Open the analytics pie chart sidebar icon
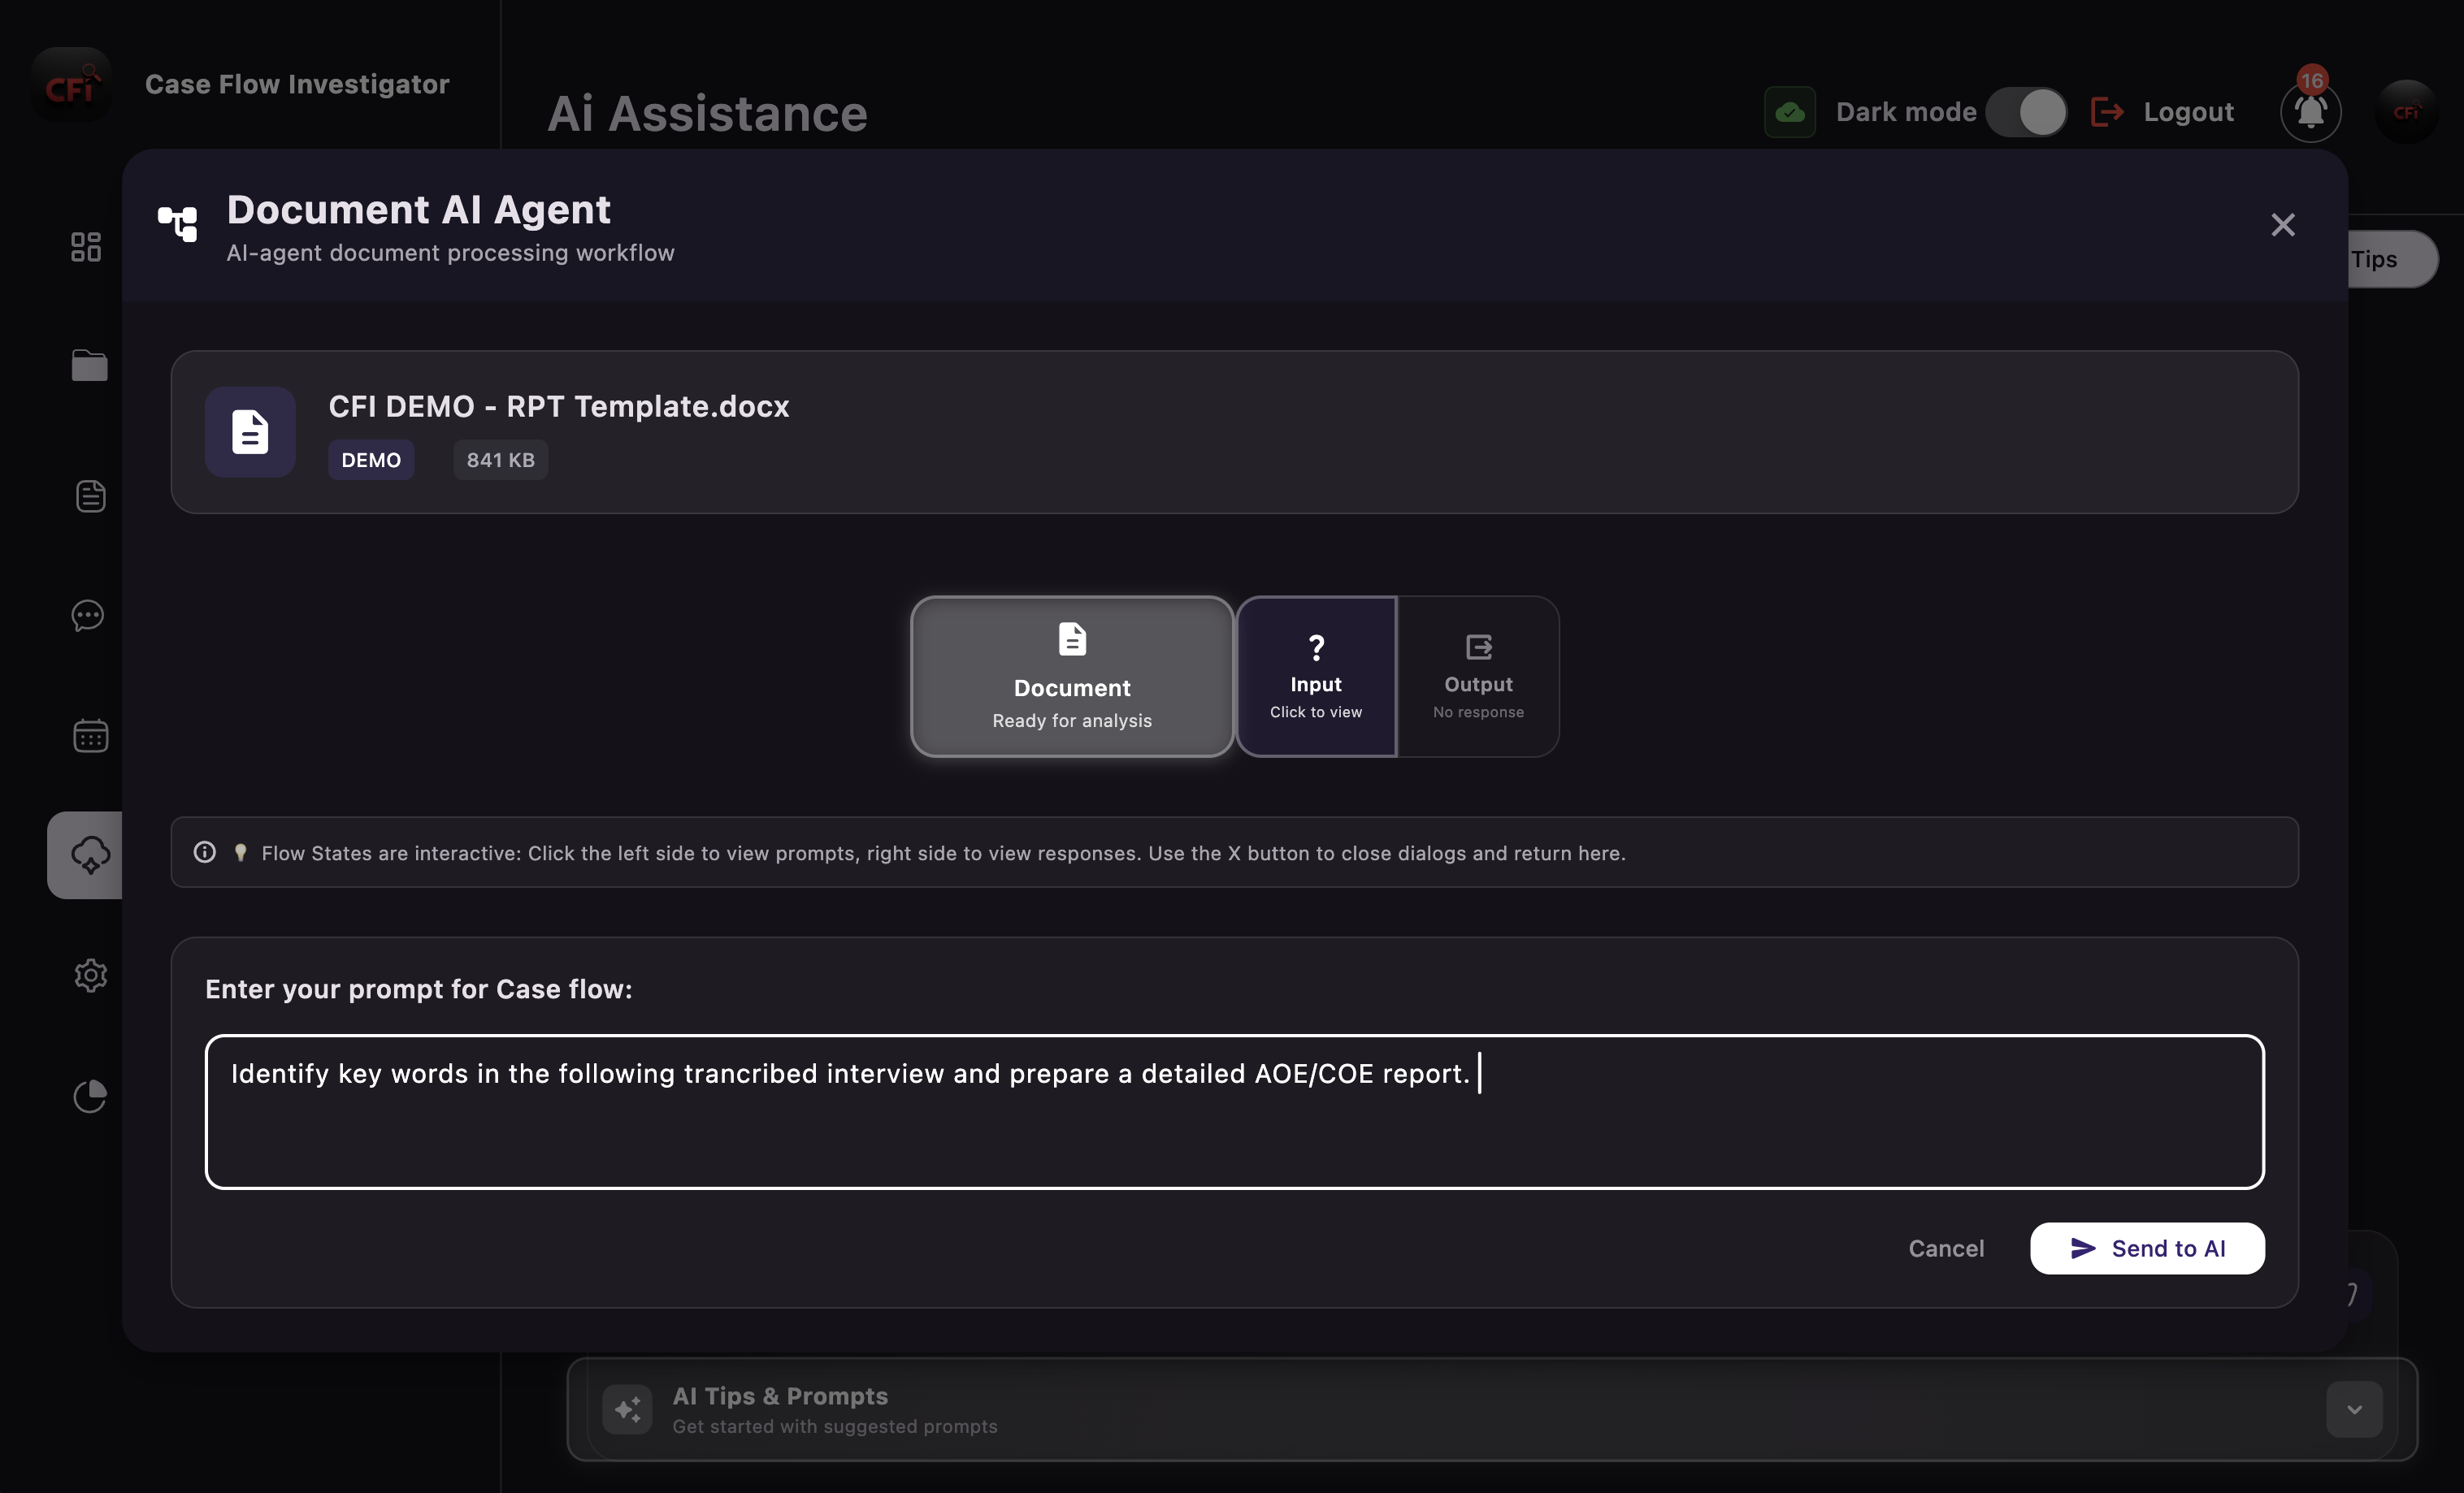The height and width of the screenshot is (1493, 2464). coord(89,1097)
